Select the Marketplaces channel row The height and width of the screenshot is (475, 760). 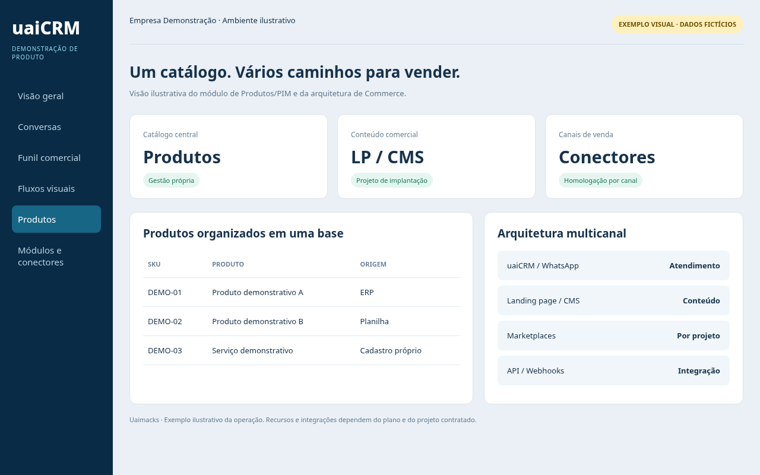coord(613,335)
